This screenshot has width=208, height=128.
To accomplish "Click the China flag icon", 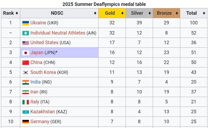I will pyautogui.click(x=26, y=63).
